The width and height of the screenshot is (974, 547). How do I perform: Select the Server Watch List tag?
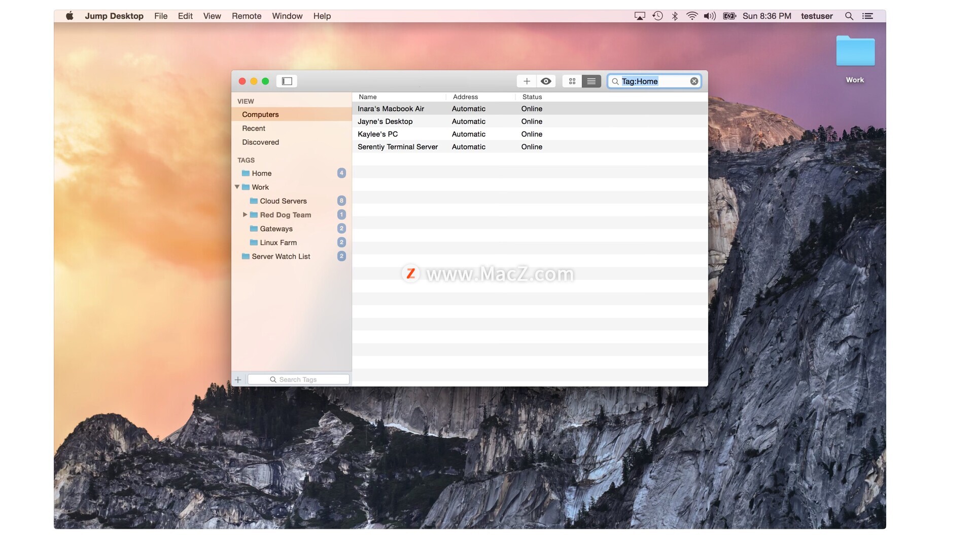tap(291, 256)
